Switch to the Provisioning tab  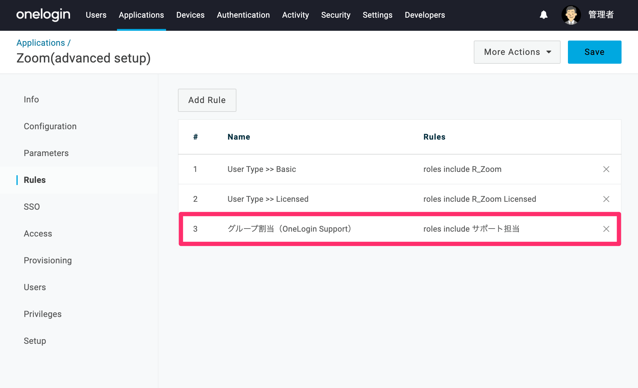click(x=48, y=260)
